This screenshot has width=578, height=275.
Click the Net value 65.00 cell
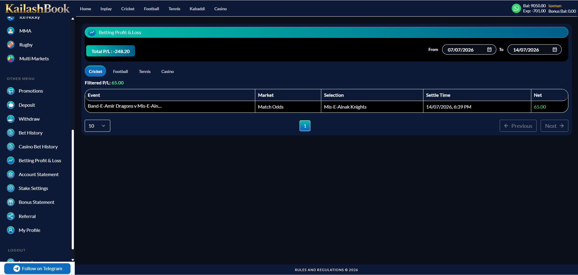[549, 107]
